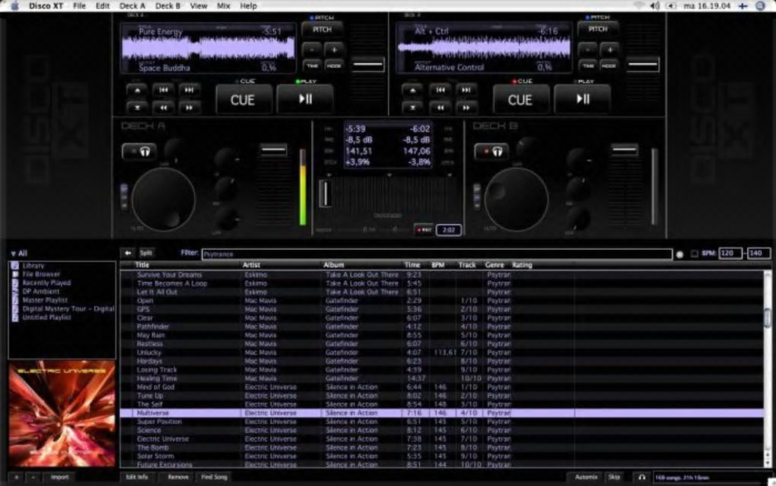Click Deck B rewind icon
Screen dimensions: 776x486
point(440,107)
